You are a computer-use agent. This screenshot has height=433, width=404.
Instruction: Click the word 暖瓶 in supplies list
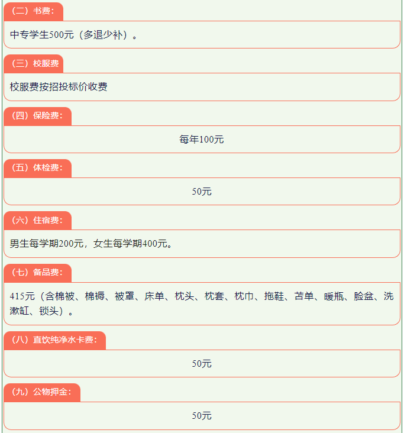[334, 296]
